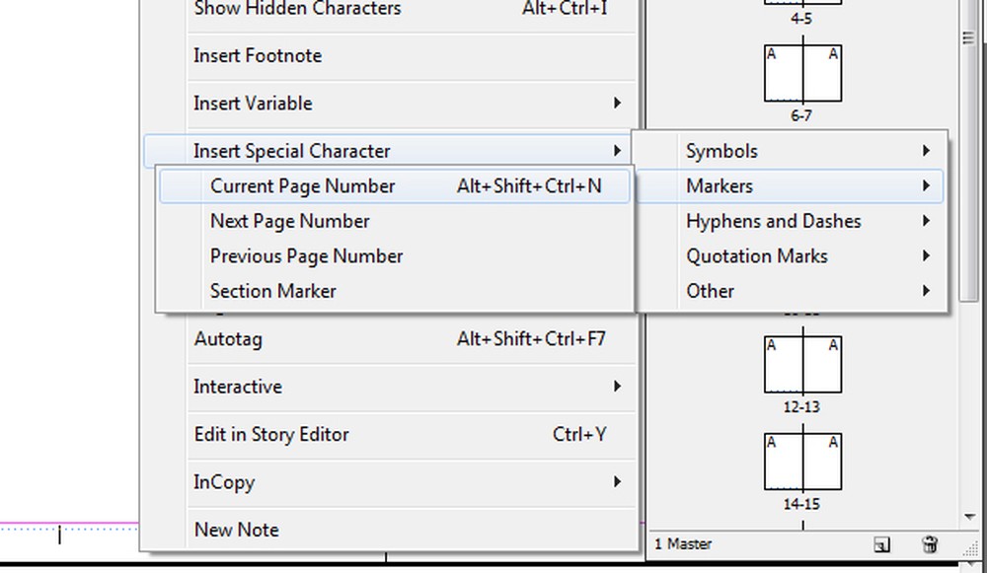This screenshot has height=573, width=987.
Task: Open the Symbols submenu
Action: [721, 151]
